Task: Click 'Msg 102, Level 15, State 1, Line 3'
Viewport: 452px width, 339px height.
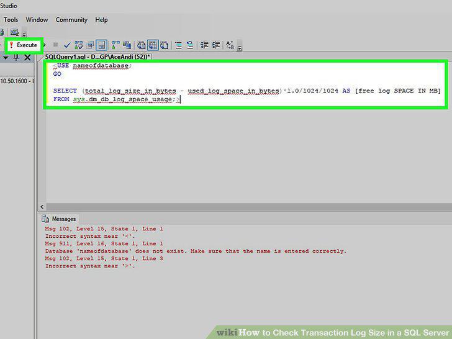Action: point(104,258)
